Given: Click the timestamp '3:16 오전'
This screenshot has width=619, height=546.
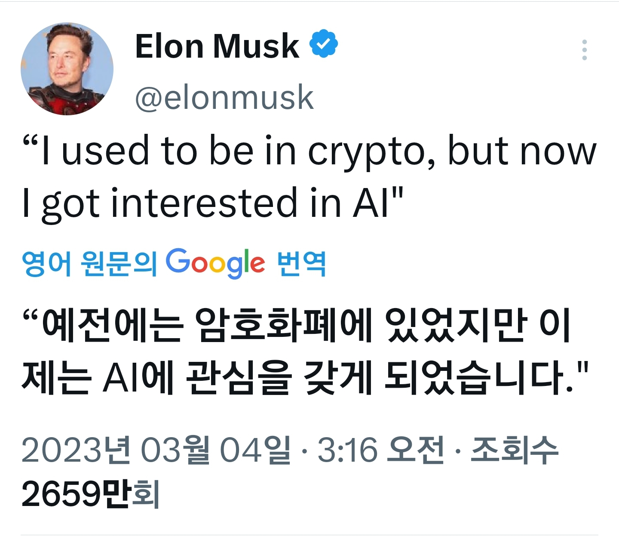Looking at the screenshot, I should tap(380, 450).
